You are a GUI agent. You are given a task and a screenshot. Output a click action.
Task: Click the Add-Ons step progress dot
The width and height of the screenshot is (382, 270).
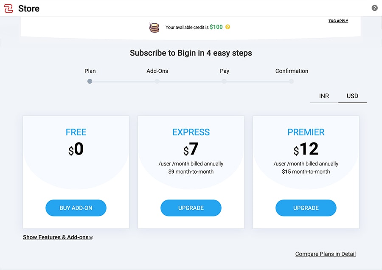157,81
